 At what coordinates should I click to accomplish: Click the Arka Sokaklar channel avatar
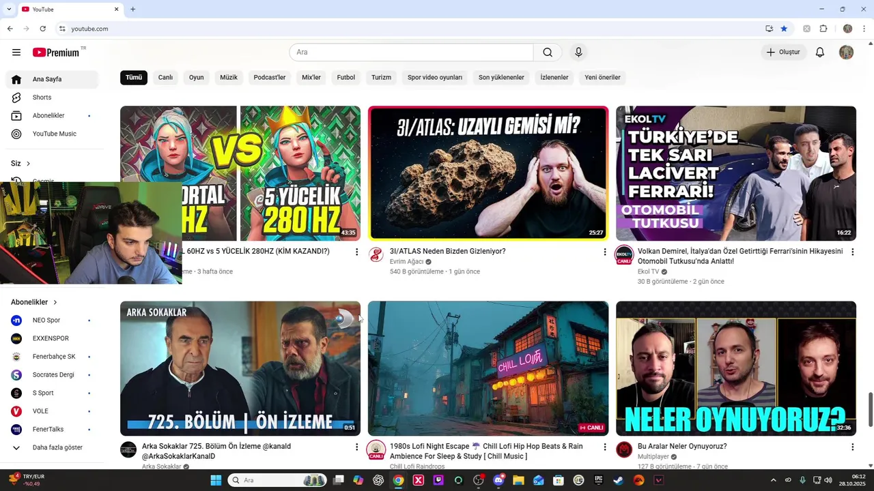[128, 450]
